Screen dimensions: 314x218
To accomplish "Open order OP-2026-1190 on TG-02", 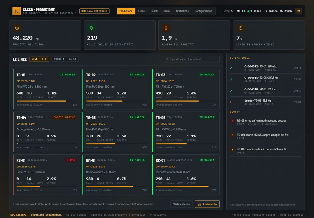I will pos(96,81).
